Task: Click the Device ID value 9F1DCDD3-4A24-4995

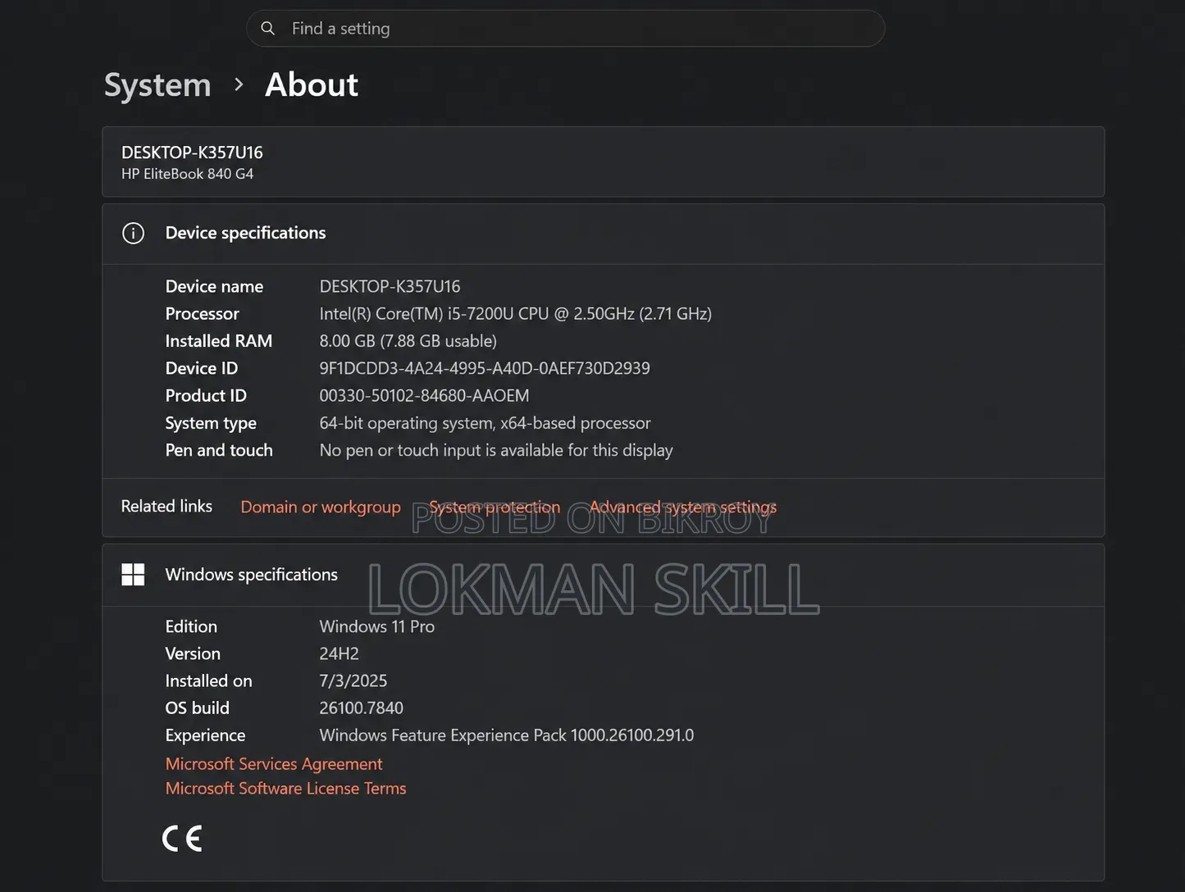Action: 485,369
